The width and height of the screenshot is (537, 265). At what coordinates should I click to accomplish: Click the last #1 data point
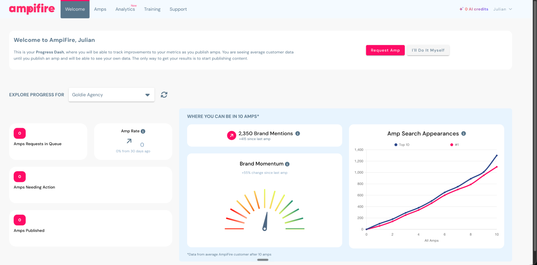tap(497, 167)
